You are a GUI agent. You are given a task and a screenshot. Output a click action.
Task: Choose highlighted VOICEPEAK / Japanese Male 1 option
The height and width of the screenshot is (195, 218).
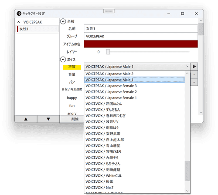(x=134, y=80)
